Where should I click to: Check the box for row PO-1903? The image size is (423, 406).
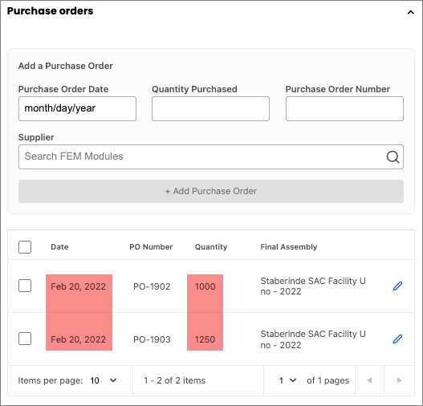click(25, 339)
